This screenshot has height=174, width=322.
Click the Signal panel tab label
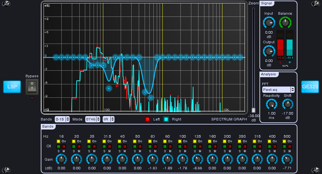tap(266, 3)
